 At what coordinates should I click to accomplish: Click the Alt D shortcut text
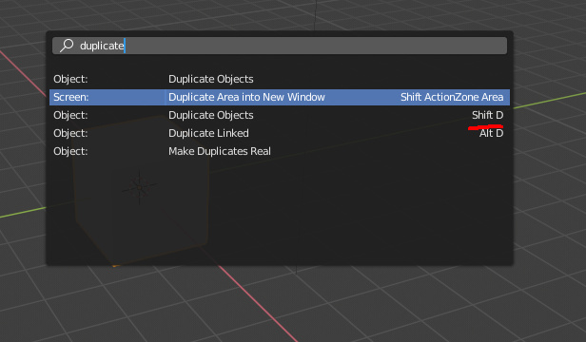pyautogui.click(x=491, y=133)
